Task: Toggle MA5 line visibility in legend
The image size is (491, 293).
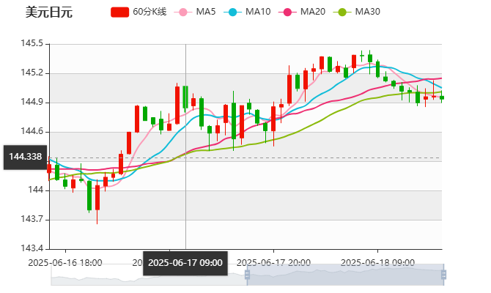Action: (x=195, y=12)
